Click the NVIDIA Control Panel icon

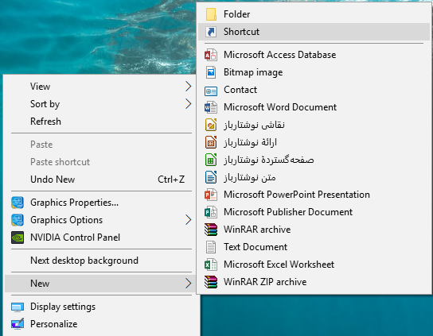point(18,238)
